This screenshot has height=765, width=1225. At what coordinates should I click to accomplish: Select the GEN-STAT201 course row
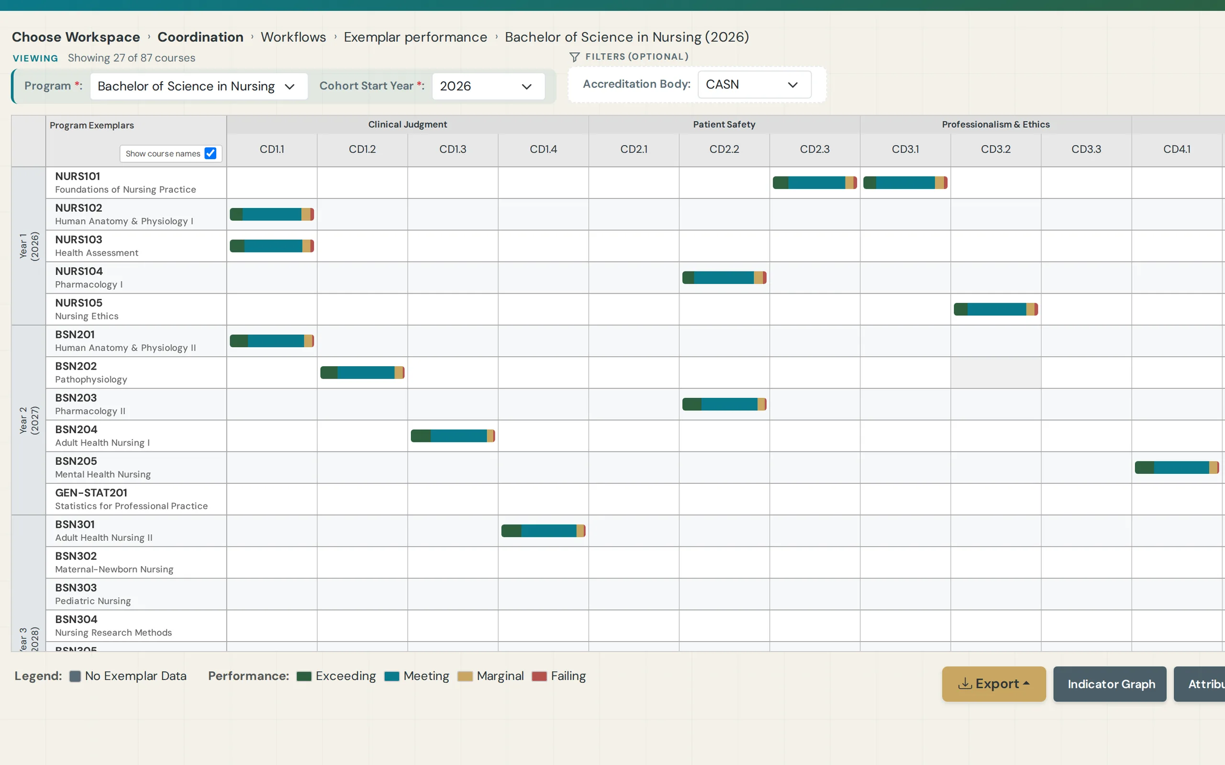click(x=136, y=499)
